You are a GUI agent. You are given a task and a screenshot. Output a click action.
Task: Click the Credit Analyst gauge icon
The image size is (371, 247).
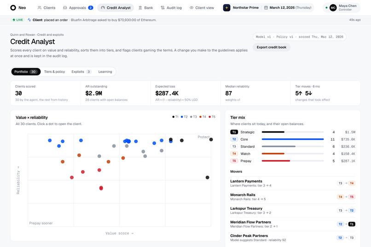point(103,8)
